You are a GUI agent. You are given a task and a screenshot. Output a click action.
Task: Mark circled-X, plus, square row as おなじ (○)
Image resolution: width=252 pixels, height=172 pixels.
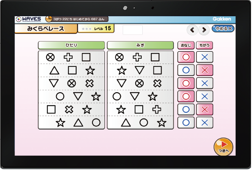pos(186,57)
